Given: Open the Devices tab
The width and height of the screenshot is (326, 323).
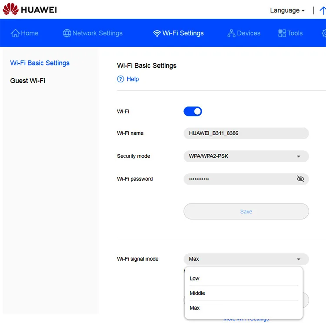Looking at the screenshot, I should [x=244, y=33].
